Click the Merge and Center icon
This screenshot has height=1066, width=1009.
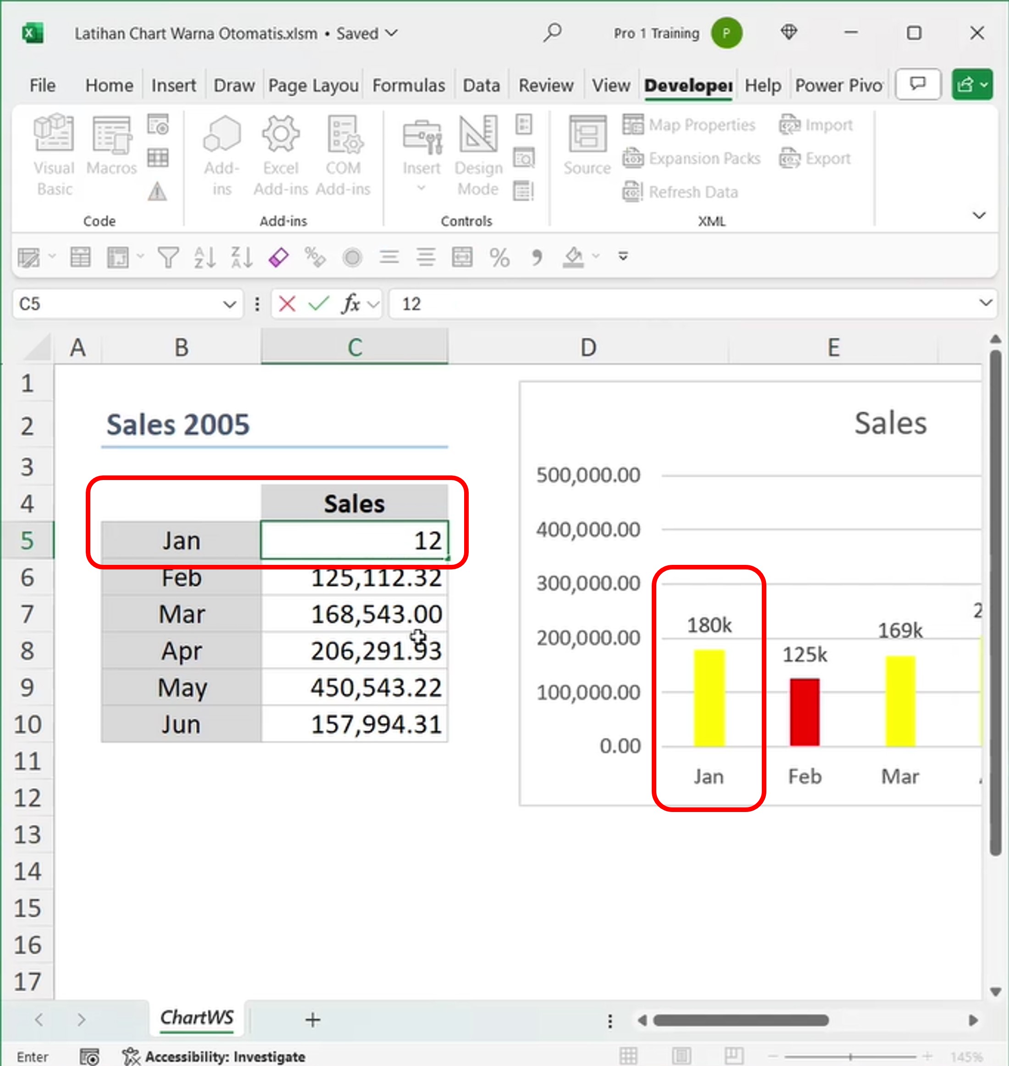click(x=462, y=258)
